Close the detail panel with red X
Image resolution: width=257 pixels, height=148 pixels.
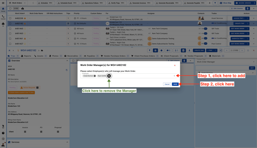point(254,51)
